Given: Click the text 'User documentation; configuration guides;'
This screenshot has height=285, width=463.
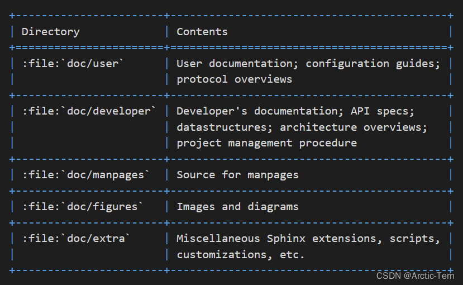Looking at the screenshot, I should [308, 64].
